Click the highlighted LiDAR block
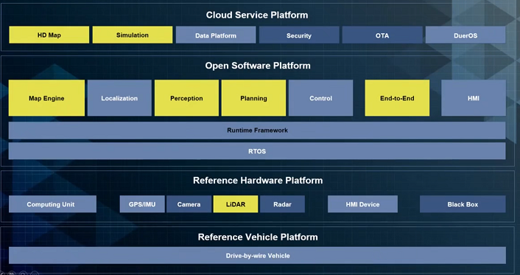This screenshot has width=520, height=275. pyautogui.click(x=236, y=204)
